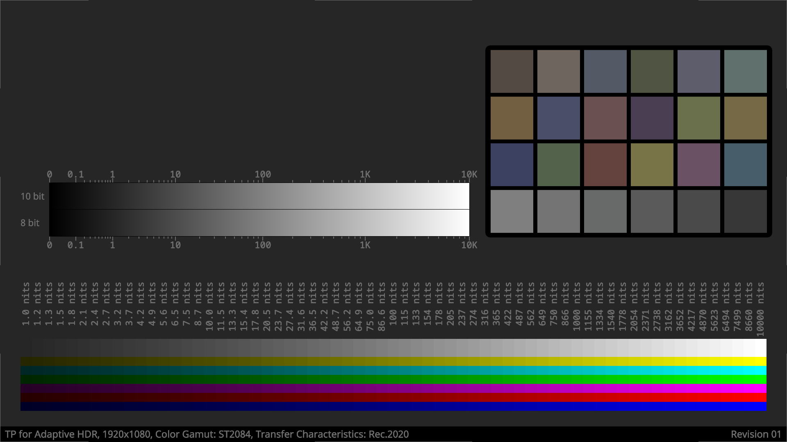Click the '8 bit' gradient label

[30, 223]
